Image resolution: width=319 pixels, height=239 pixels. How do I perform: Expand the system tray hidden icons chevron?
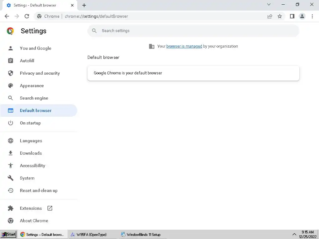(294, 235)
